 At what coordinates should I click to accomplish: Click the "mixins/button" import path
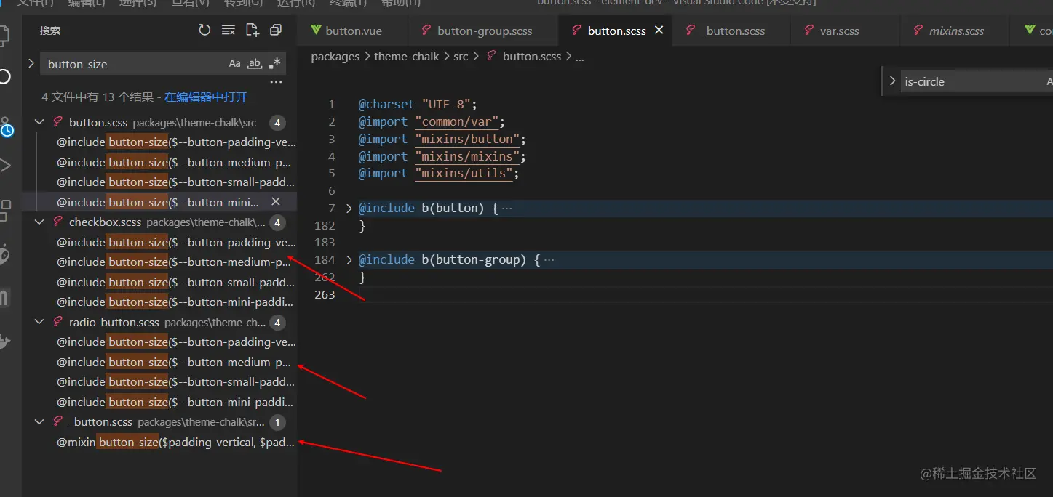click(x=467, y=139)
